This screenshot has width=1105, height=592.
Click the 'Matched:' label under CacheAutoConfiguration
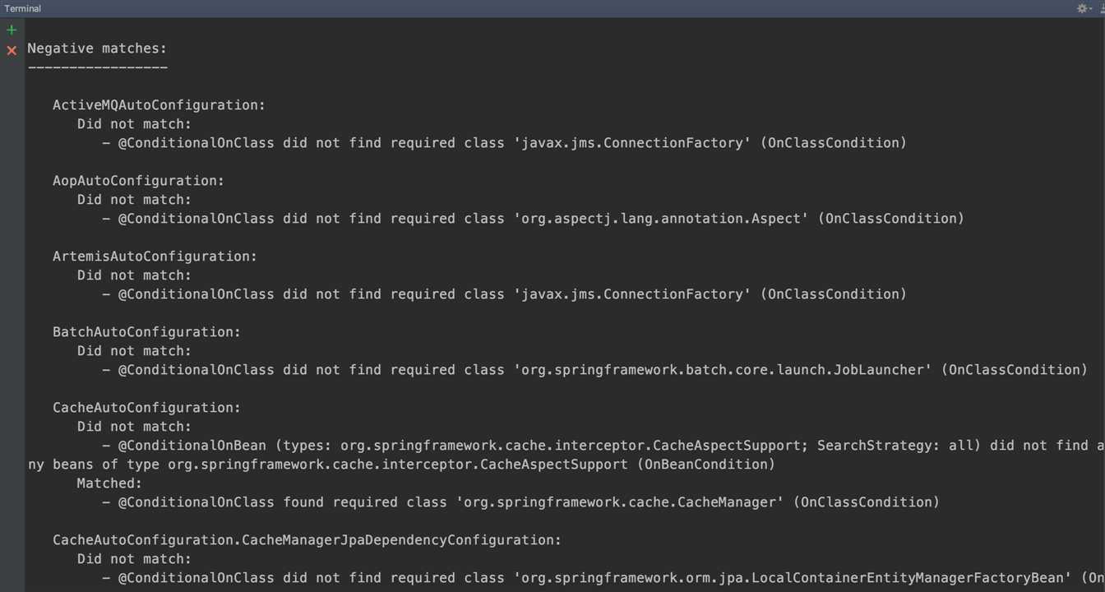pyautogui.click(x=109, y=483)
